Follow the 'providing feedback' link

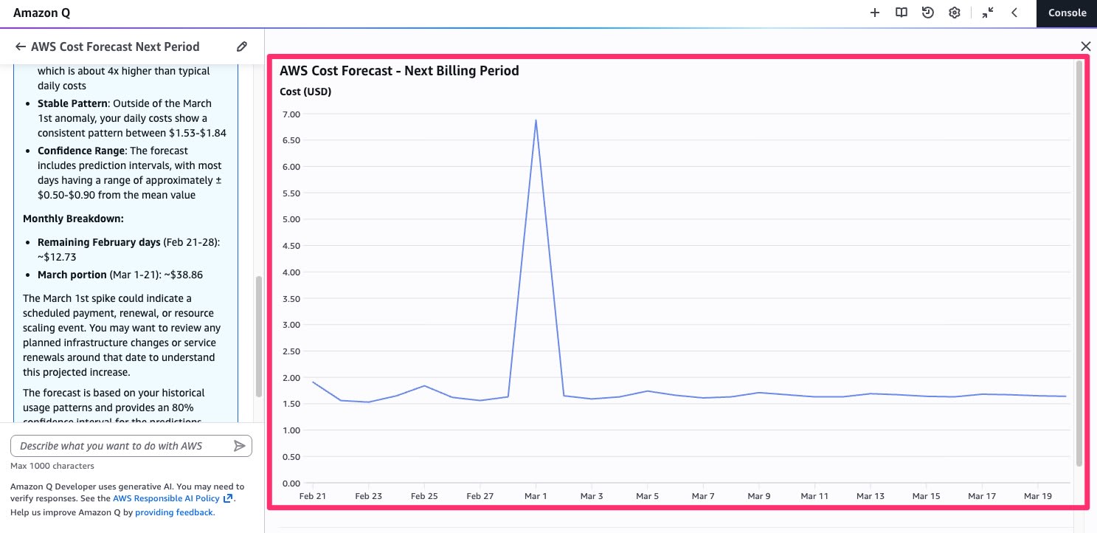174,512
